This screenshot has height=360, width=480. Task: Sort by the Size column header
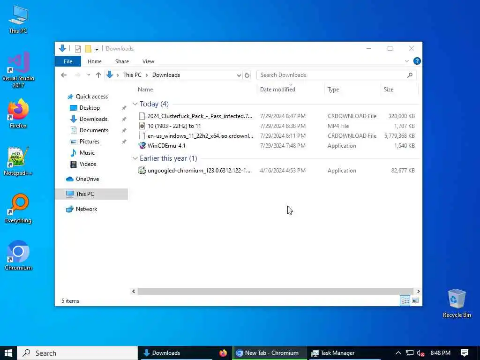point(389,90)
